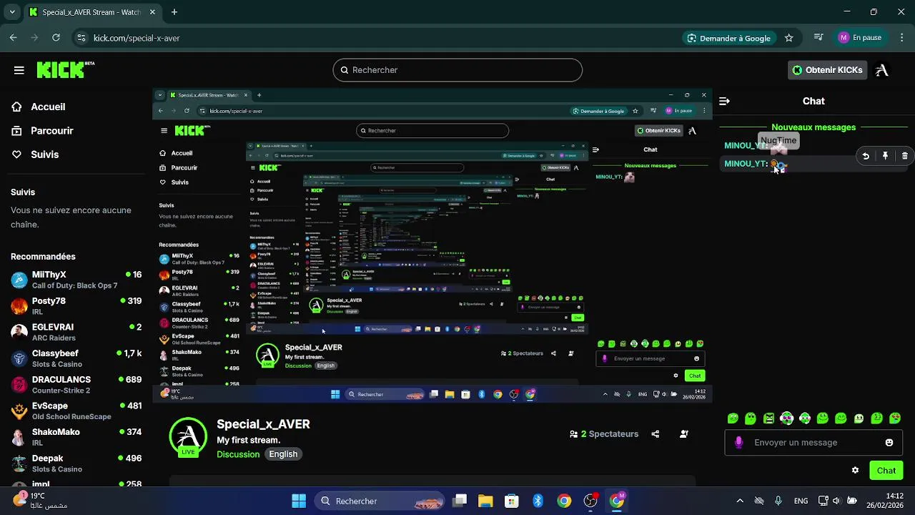Open the ENG language selector in tray
This screenshot has width=915, height=515.
pyautogui.click(x=801, y=501)
